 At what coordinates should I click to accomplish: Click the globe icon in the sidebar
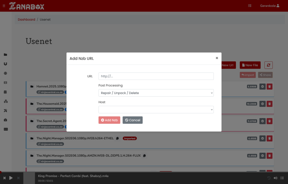5,73
